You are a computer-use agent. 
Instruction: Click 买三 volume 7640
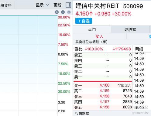(127, 96)
